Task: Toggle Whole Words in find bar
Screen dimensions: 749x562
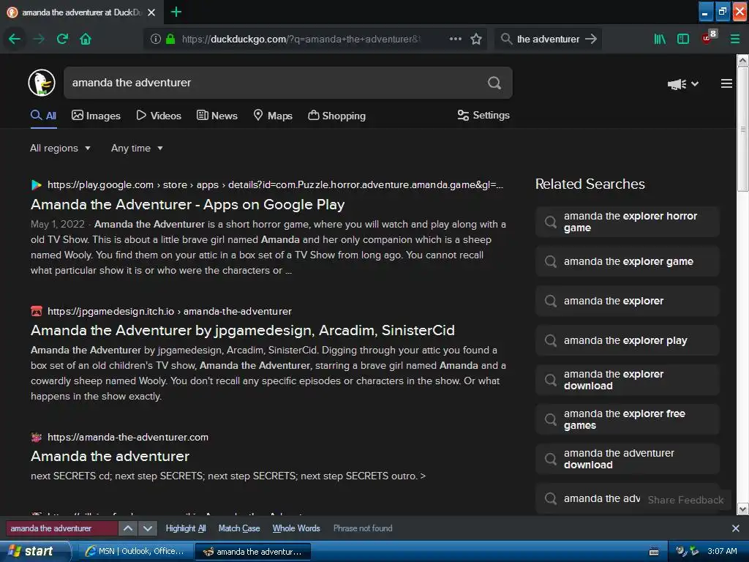Action: tap(296, 528)
